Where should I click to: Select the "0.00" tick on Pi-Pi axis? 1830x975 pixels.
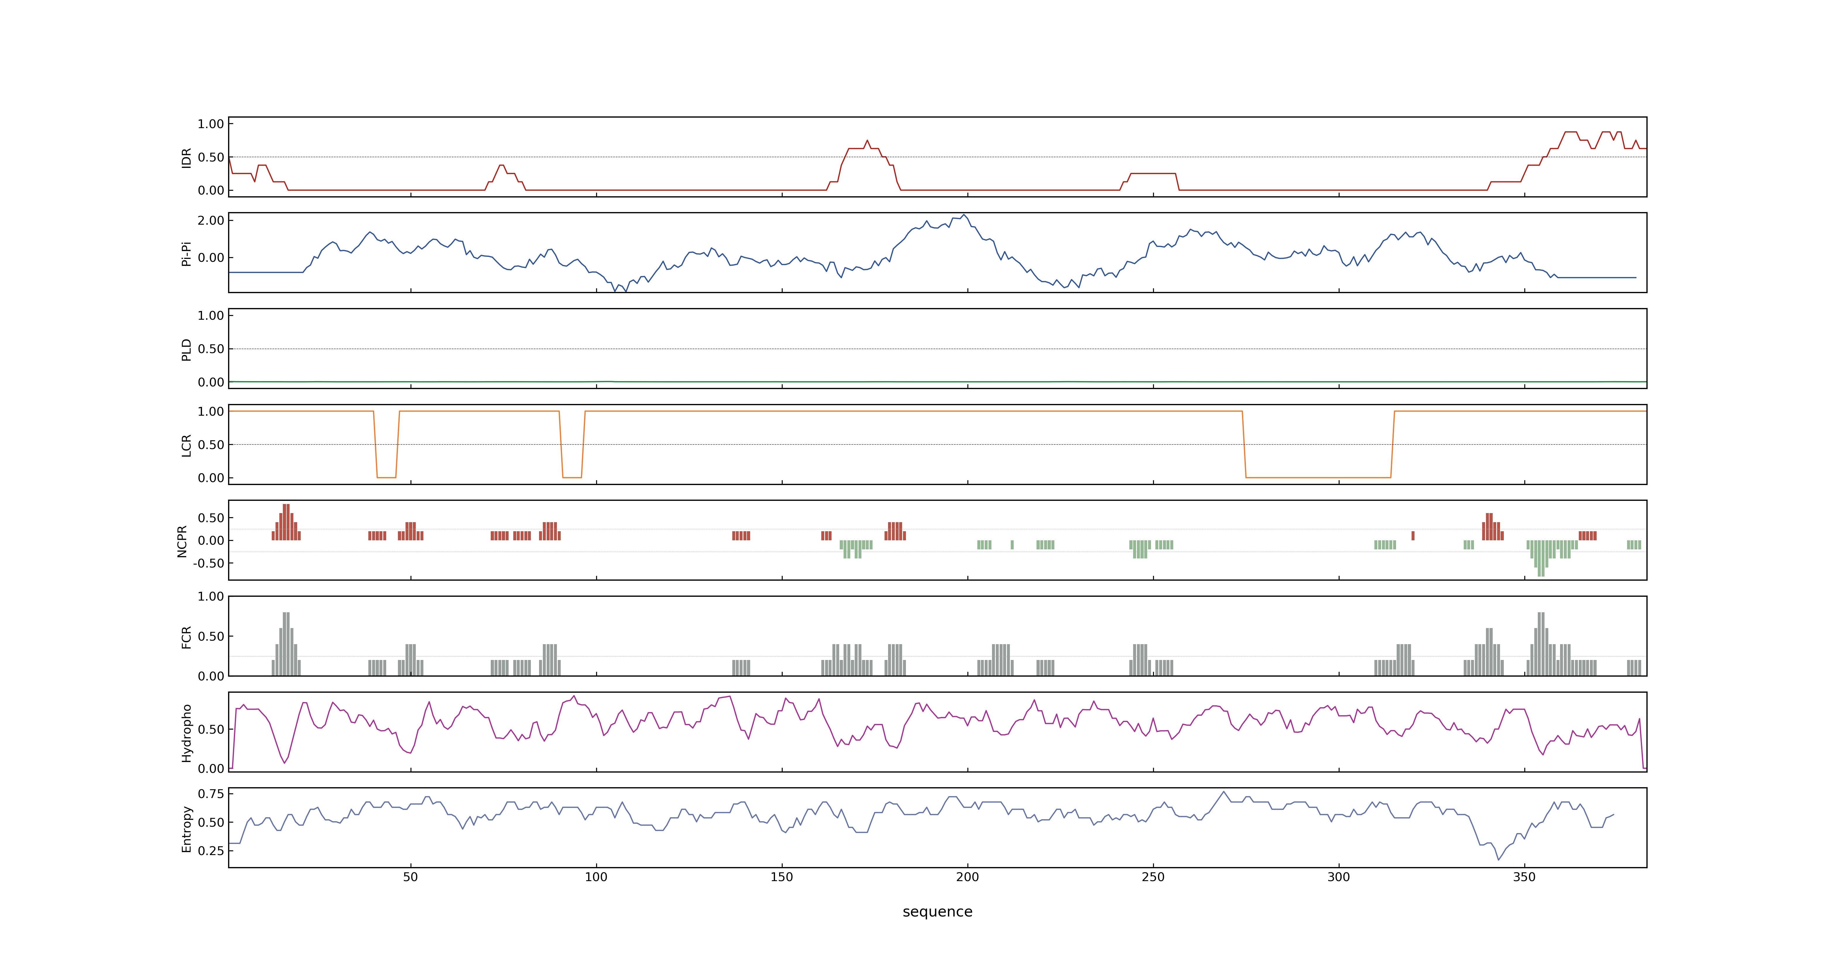(x=211, y=258)
